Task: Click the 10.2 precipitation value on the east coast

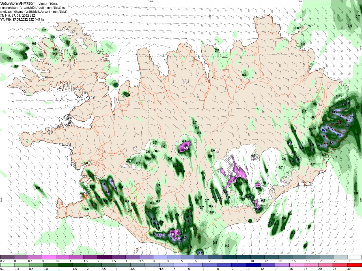Action: click(x=335, y=112)
